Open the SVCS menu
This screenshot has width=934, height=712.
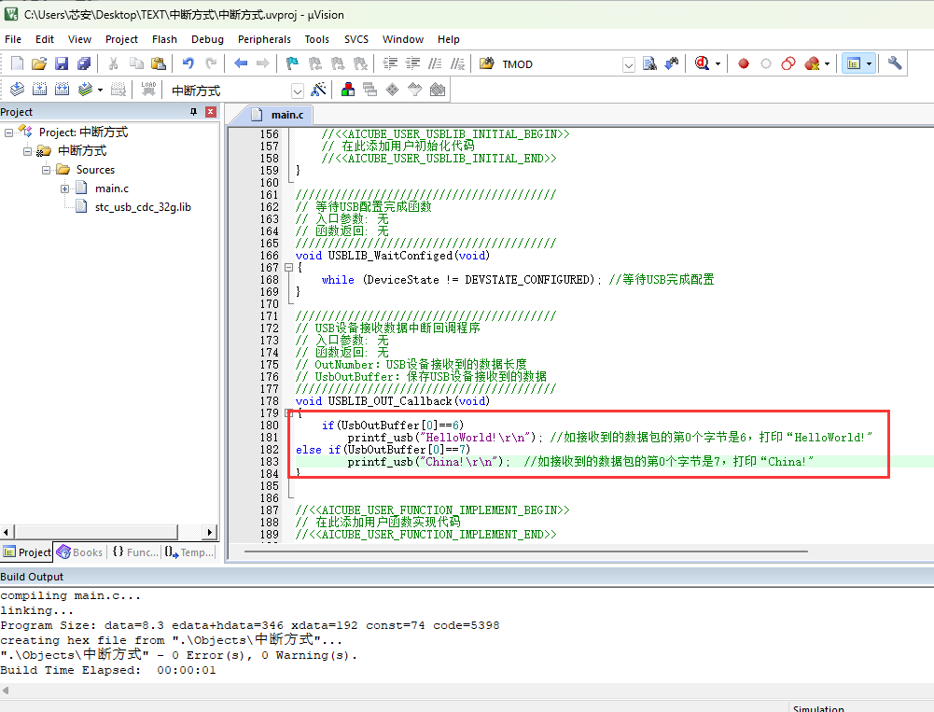tap(356, 39)
